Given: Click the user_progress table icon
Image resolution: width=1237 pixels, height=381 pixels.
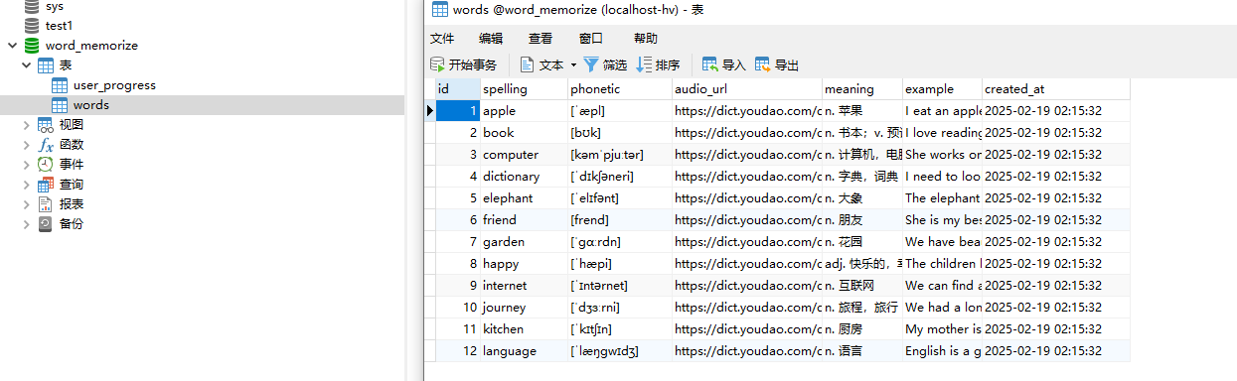Looking at the screenshot, I should click(x=60, y=85).
